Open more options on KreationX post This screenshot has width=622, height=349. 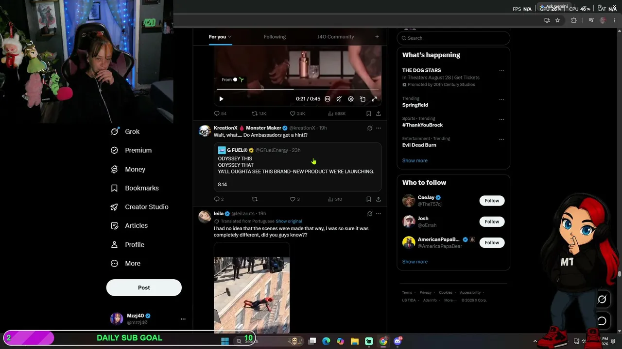[379, 128]
